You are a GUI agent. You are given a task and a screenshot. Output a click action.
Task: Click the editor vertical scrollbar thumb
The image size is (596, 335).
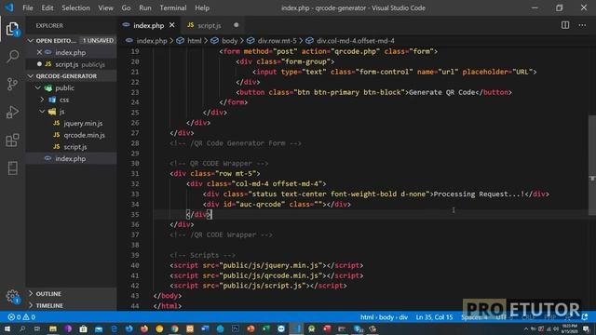[592, 166]
